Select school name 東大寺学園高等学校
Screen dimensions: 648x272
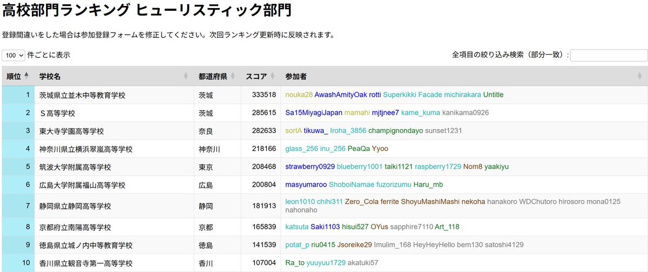click(x=71, y=131)
